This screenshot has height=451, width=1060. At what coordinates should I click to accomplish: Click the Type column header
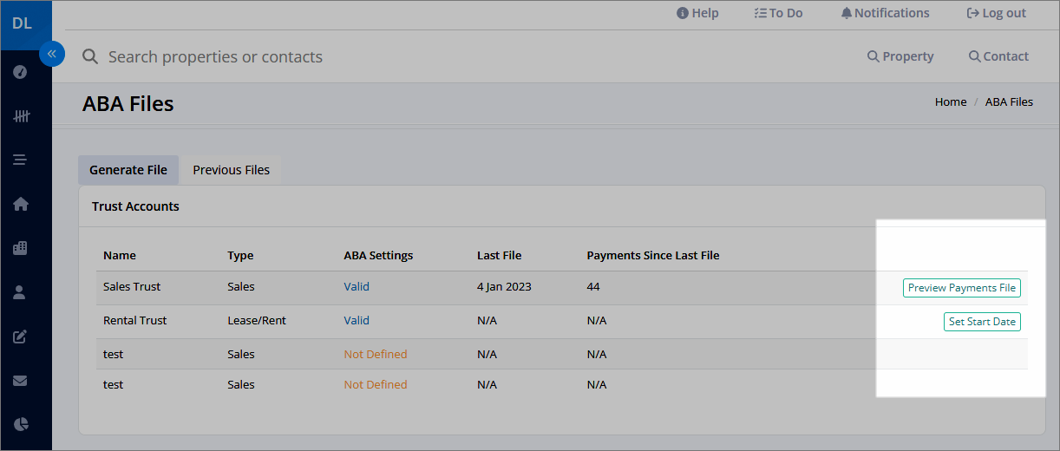[x=240, y=255]
